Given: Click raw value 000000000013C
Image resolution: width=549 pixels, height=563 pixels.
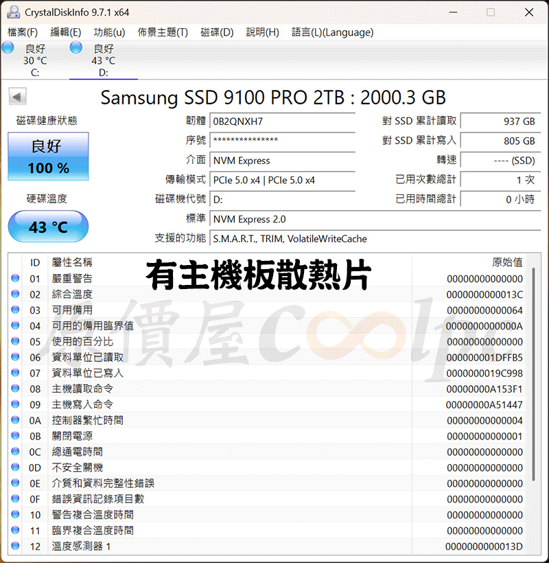Looking at the screenshot, I should pyautogui.click(x=484, y=295).
